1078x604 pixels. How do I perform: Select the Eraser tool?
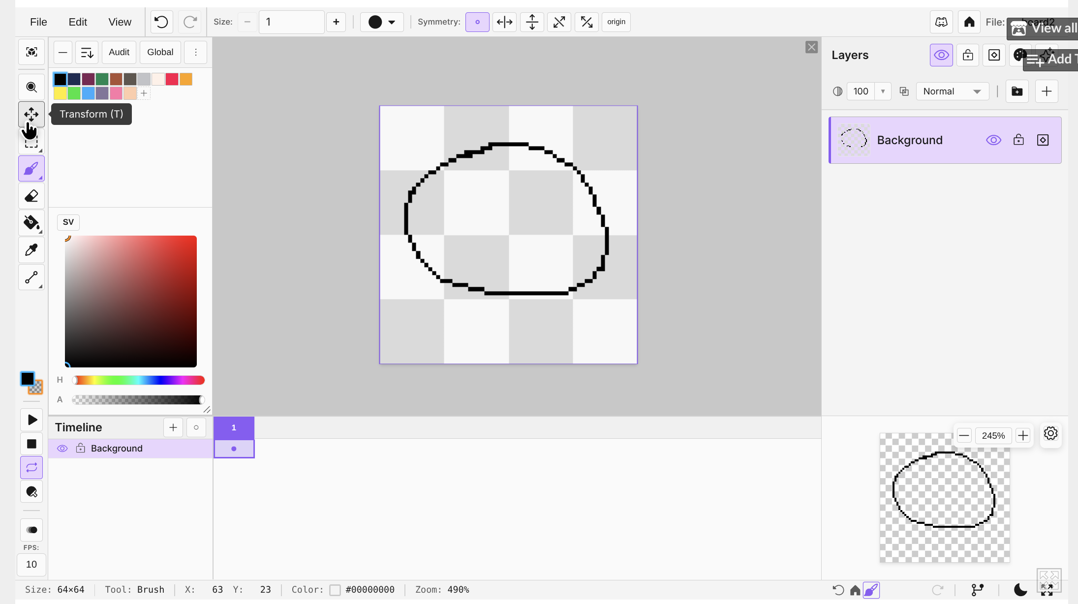point(31,196)
